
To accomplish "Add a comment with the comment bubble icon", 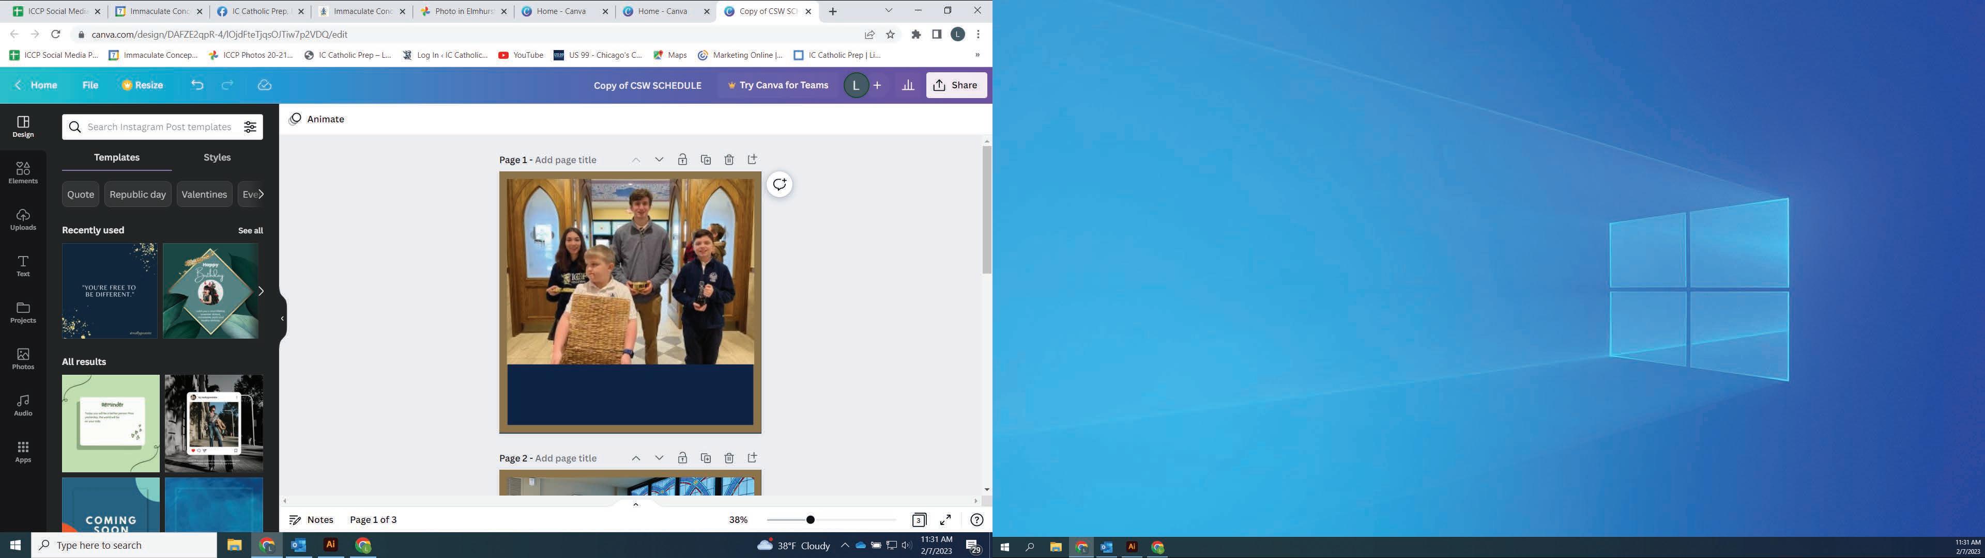I will point(779,184).
